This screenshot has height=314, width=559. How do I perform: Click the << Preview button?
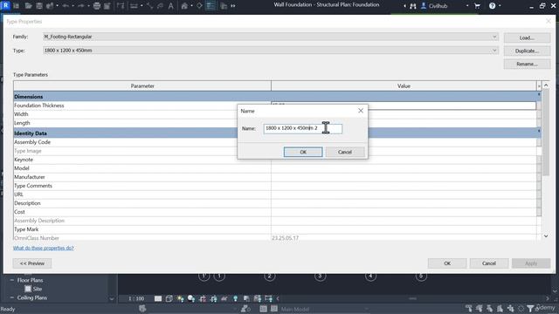click(32, 263)
